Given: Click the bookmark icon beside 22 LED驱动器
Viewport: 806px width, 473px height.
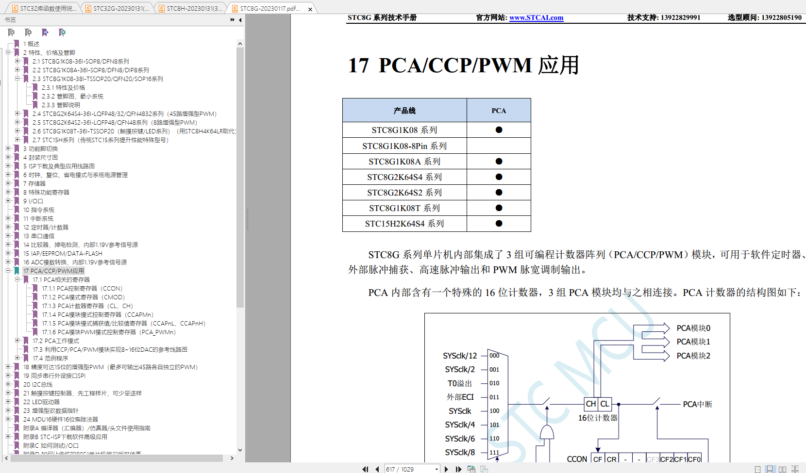Looking at the screenshot, I should pyautogui.click(x=17, y=402).
